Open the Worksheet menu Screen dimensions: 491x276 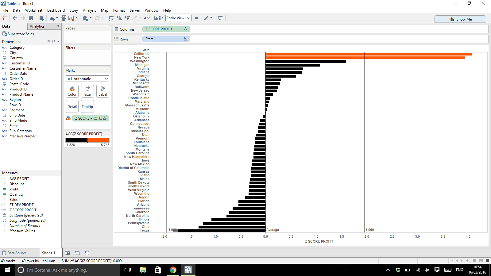tap(34, 10)
